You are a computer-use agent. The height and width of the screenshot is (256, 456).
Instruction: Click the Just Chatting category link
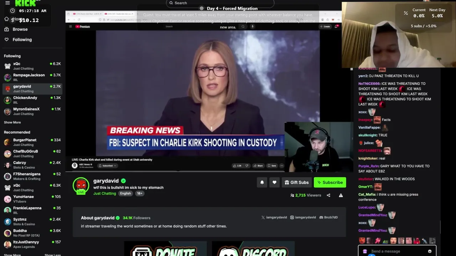tap(104, 193)
